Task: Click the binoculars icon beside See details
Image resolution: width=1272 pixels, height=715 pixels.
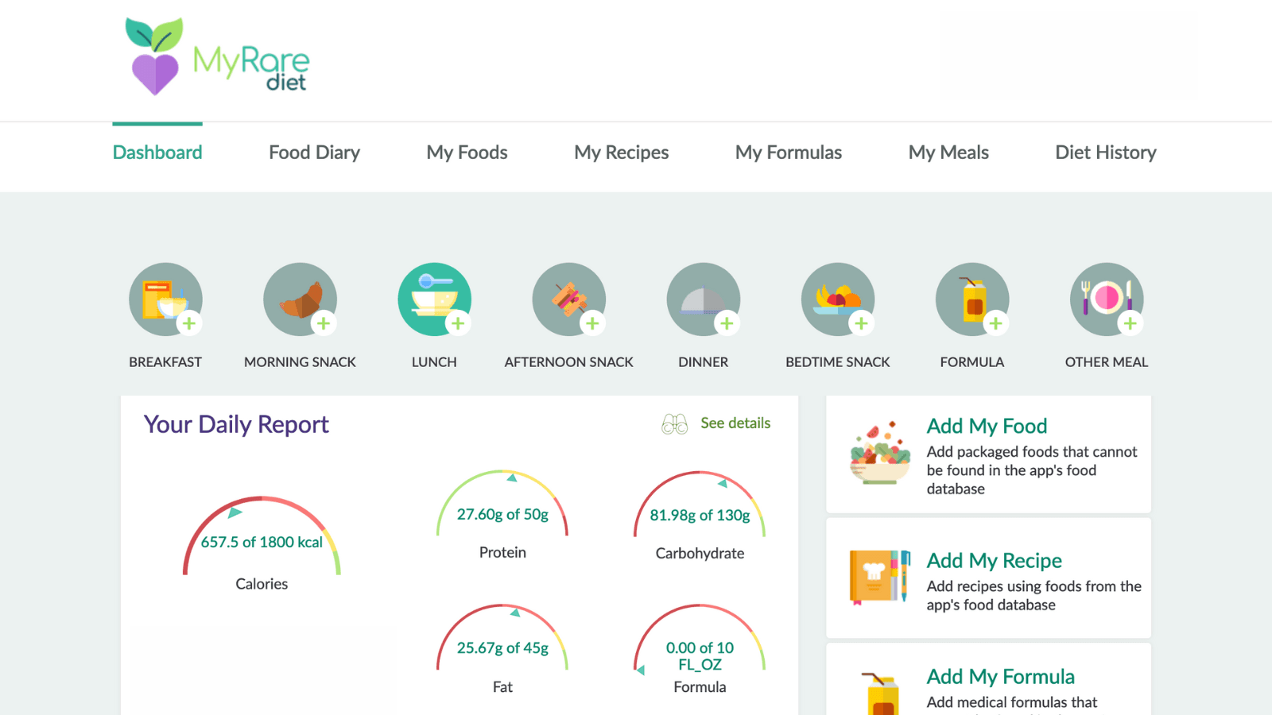Action: click(x=674, y=424)
